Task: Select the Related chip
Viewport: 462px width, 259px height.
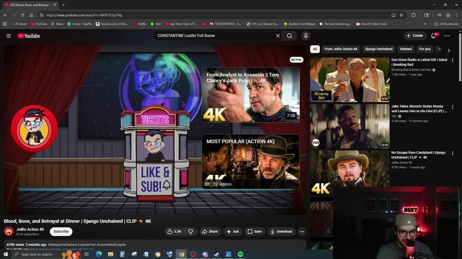Action: pyautogui.click(x=406, y=49)
